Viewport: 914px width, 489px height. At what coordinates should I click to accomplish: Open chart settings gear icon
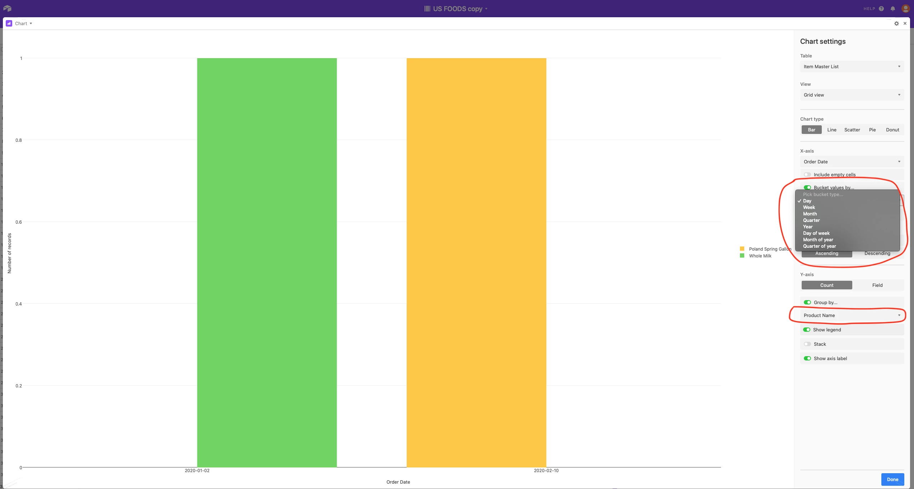tap(896, 23)
